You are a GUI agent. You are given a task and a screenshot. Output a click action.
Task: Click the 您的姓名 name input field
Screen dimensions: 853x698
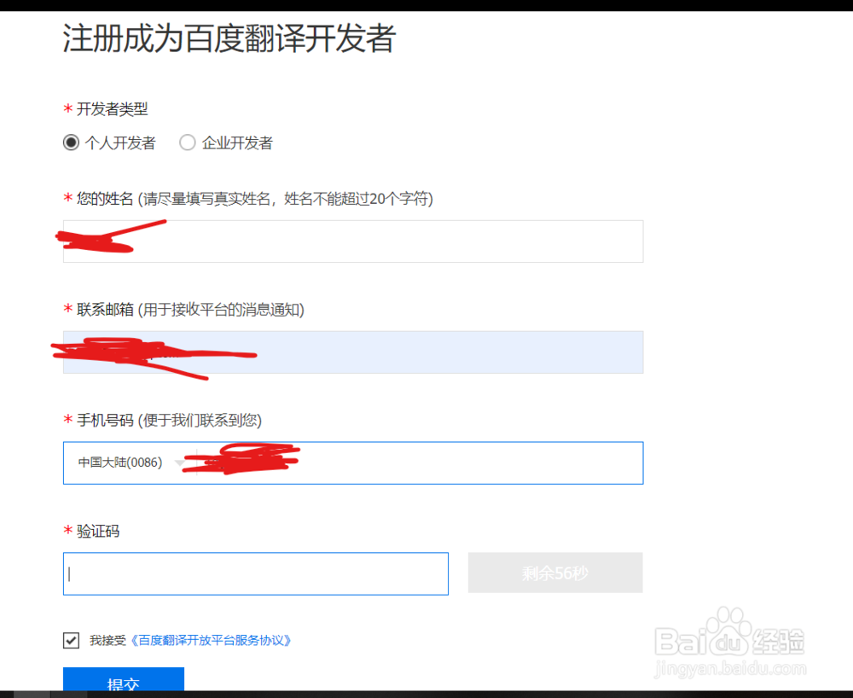tap(353, 241)
